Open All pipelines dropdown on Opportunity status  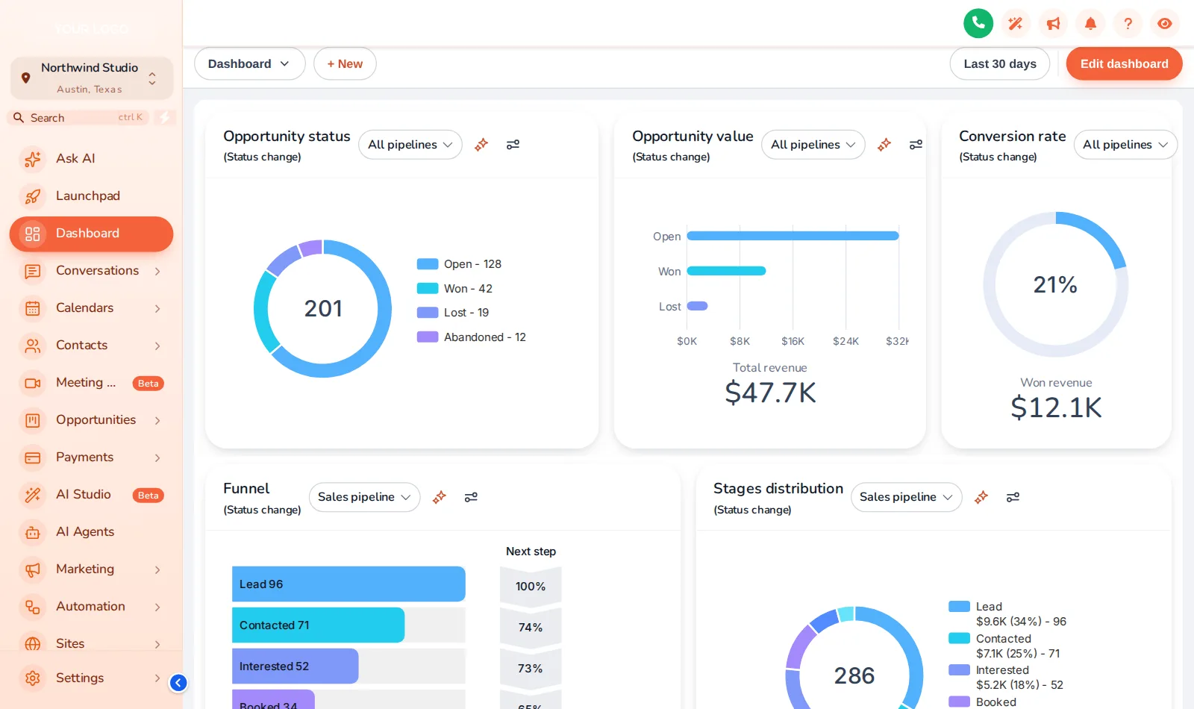(x=410, y=144)
